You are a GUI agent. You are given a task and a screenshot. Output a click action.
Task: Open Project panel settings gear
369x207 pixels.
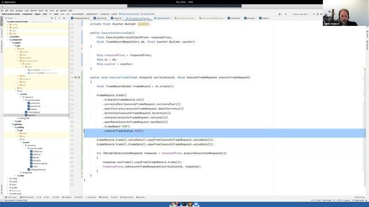pos(64,18)
